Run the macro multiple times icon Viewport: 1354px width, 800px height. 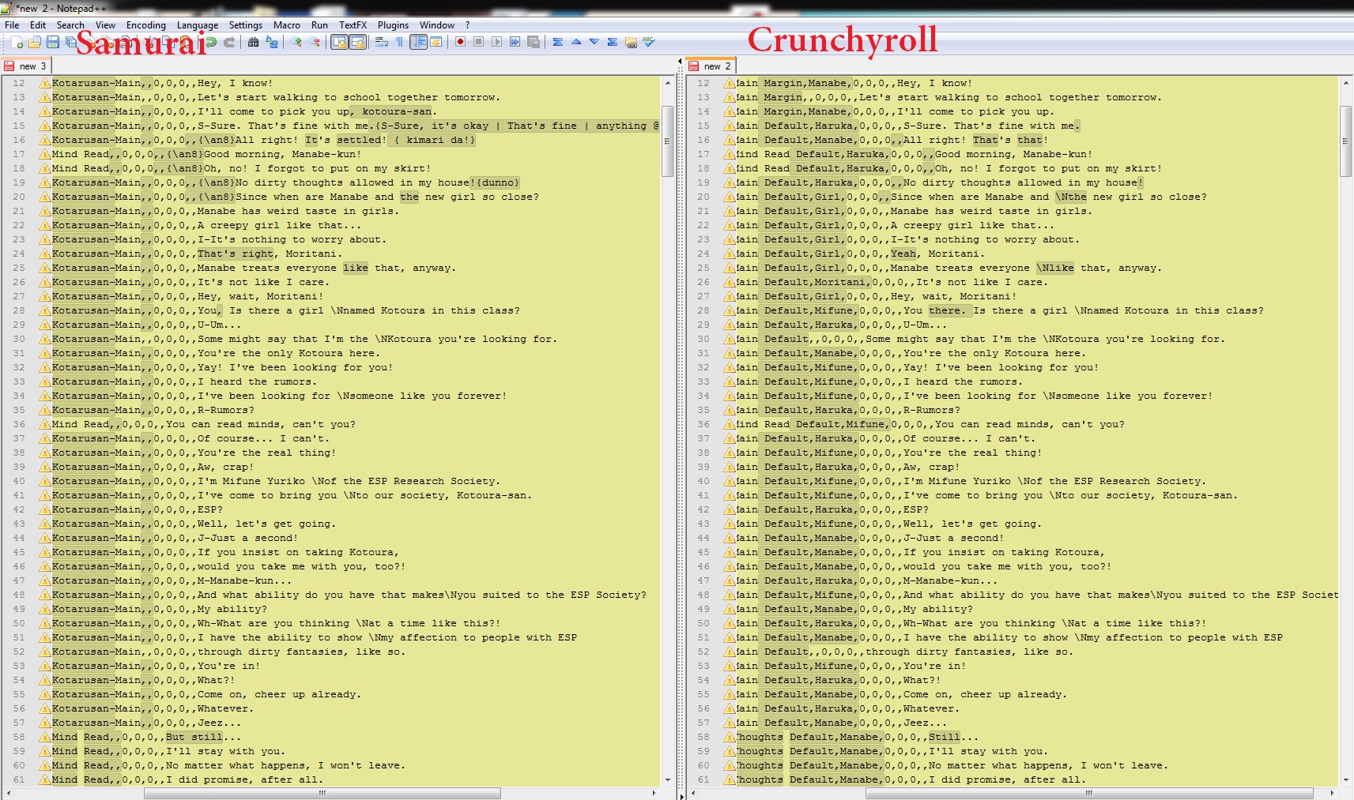[x=515, y=42]
